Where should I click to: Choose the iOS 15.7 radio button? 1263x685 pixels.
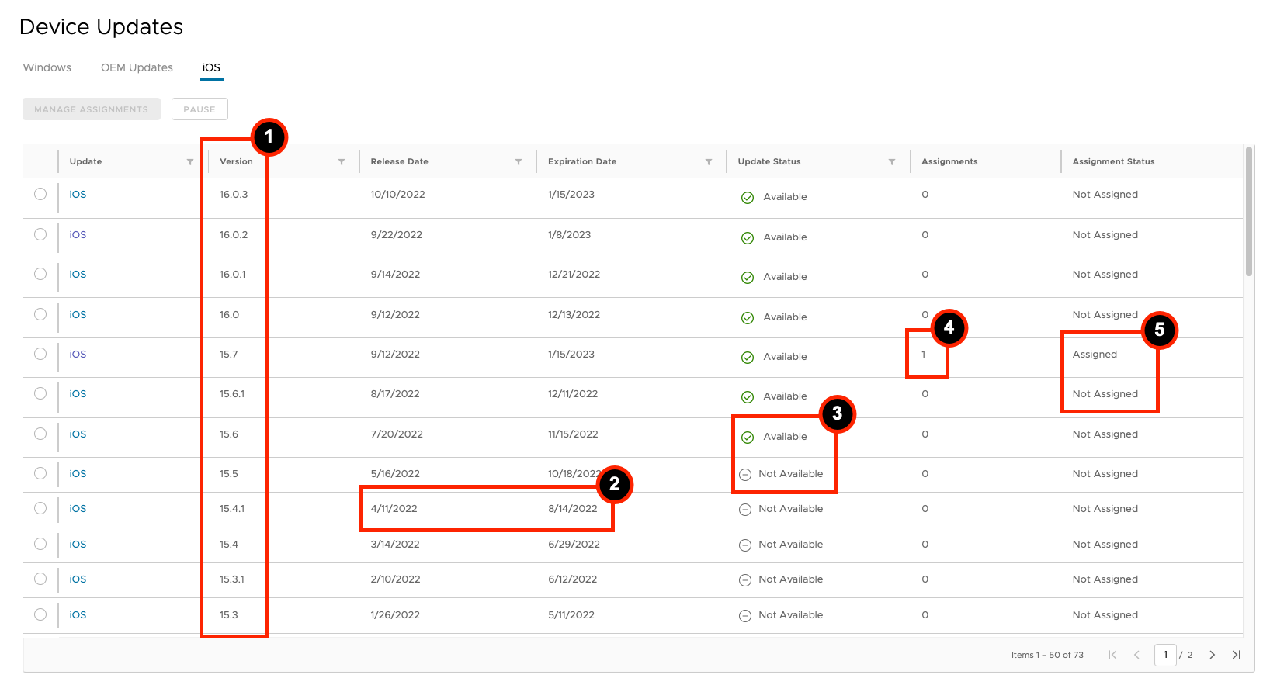coord(40,354)
